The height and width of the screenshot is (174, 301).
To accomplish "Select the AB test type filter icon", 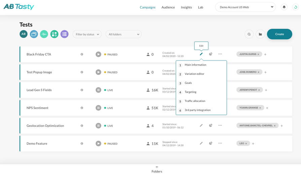I will pyautogui.click(x=24, y=34).
